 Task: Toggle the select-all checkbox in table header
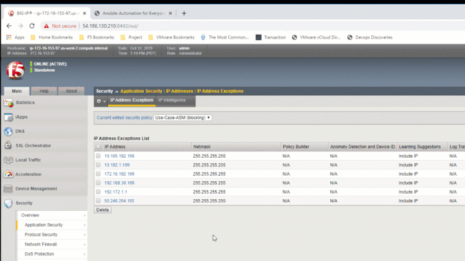click(98, 147)
